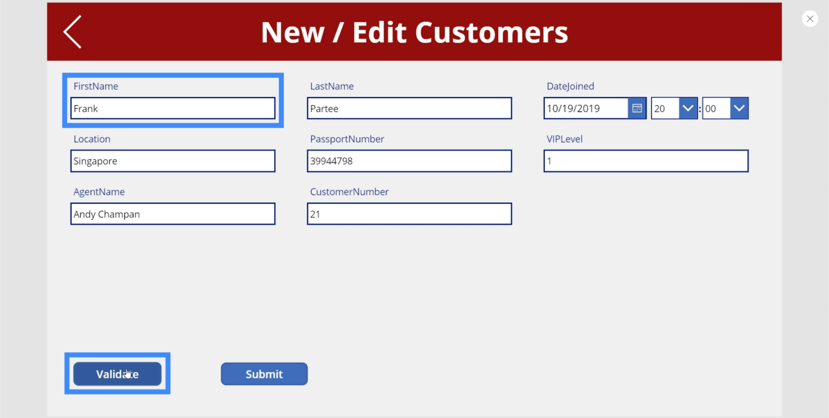
Task: Focus the VIPLevel input field
Action: (x=646, y=161)
